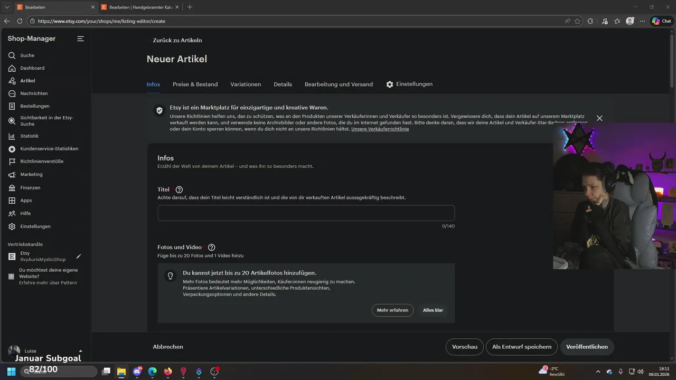Click the Vorschau button
The height and width of the screenshot is (380, 676).
[x=465, y=347]
